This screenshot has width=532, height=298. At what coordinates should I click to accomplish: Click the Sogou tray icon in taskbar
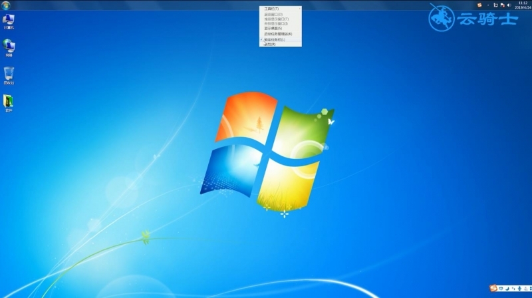479,5
